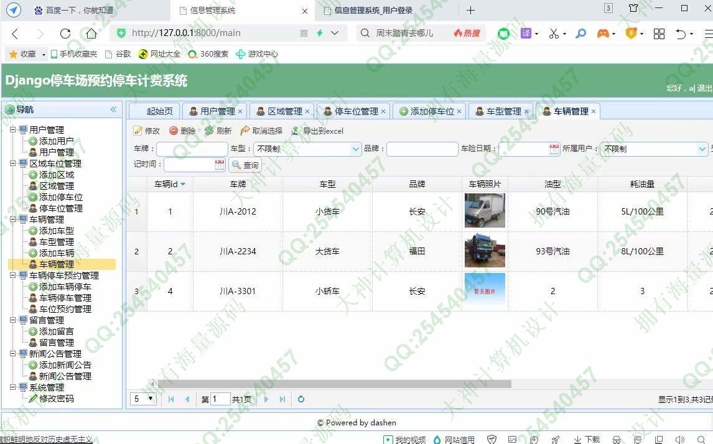The image size is (713, 444).
Task: Open 我的视频 in browser status bar
Action: (x=404, y=440)
